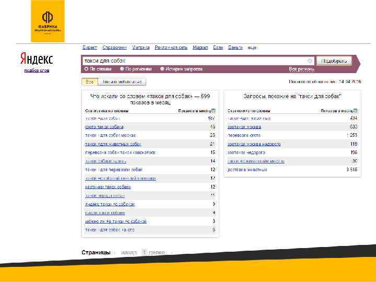Click the далее pagination link
376x282 pixels.
point(157,253)
